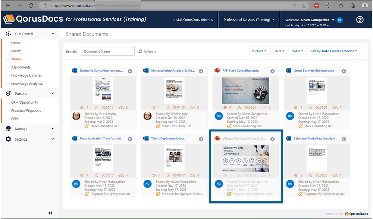Open the browser profile icon
Viewport: 373px width, 219px height.
[365, 6]
